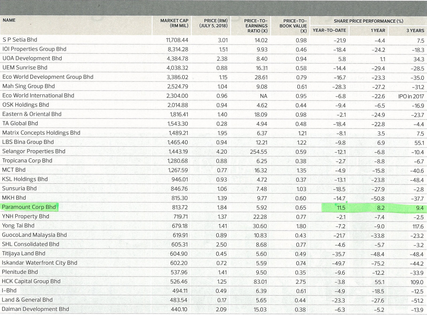Viewport: 427px width, 315px height.
Task: Click market cap value 11,708.44
Action: (177, 40)
